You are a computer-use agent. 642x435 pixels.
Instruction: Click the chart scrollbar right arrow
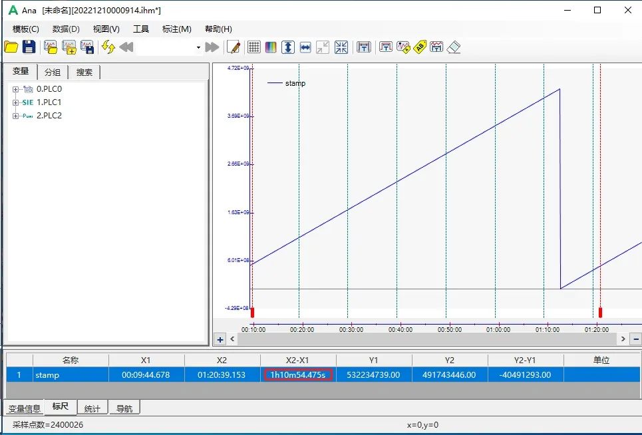click(x=623, y=339)
